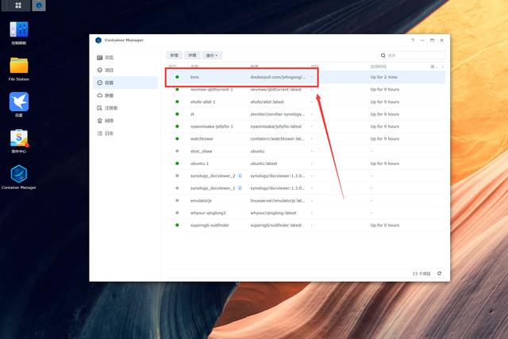Image resolution: width=508 pixels, height=339 pixels.
Task: Expand the 操作 action dropdown
Action: [212, 56]
